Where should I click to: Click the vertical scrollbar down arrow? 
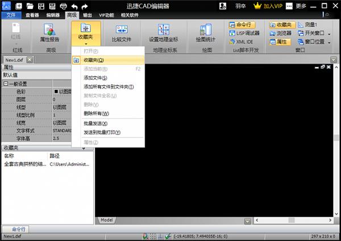pos(336,214)
